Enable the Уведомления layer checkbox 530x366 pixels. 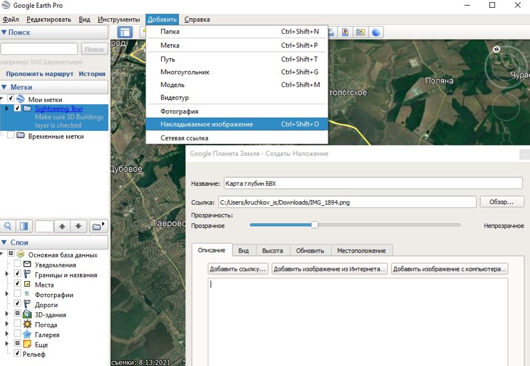[18, 263]
